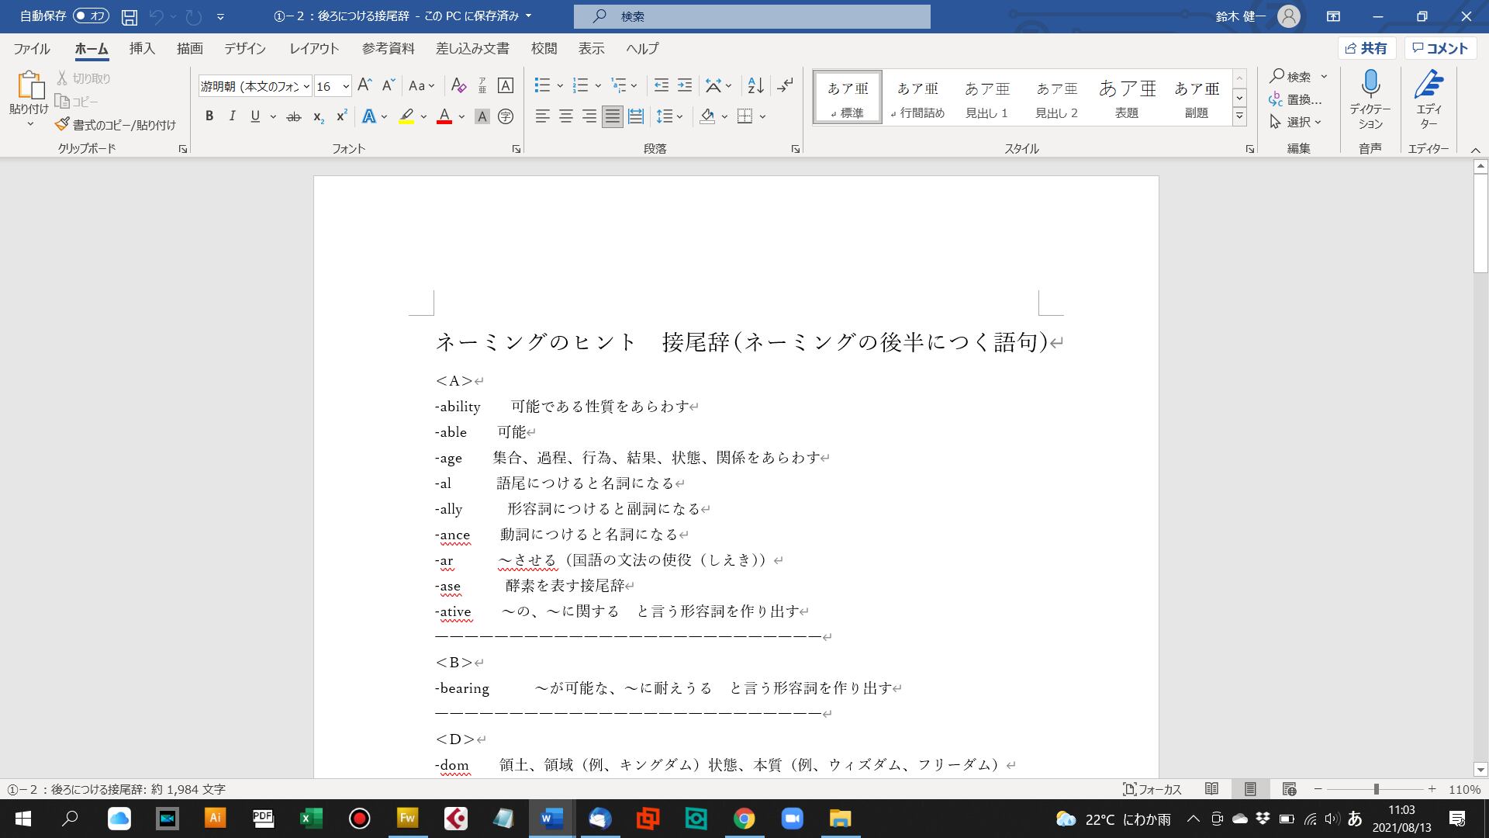Click the Format Painter brush icon
This screenshot has height=838, width=1489.
tap(63, 124)
